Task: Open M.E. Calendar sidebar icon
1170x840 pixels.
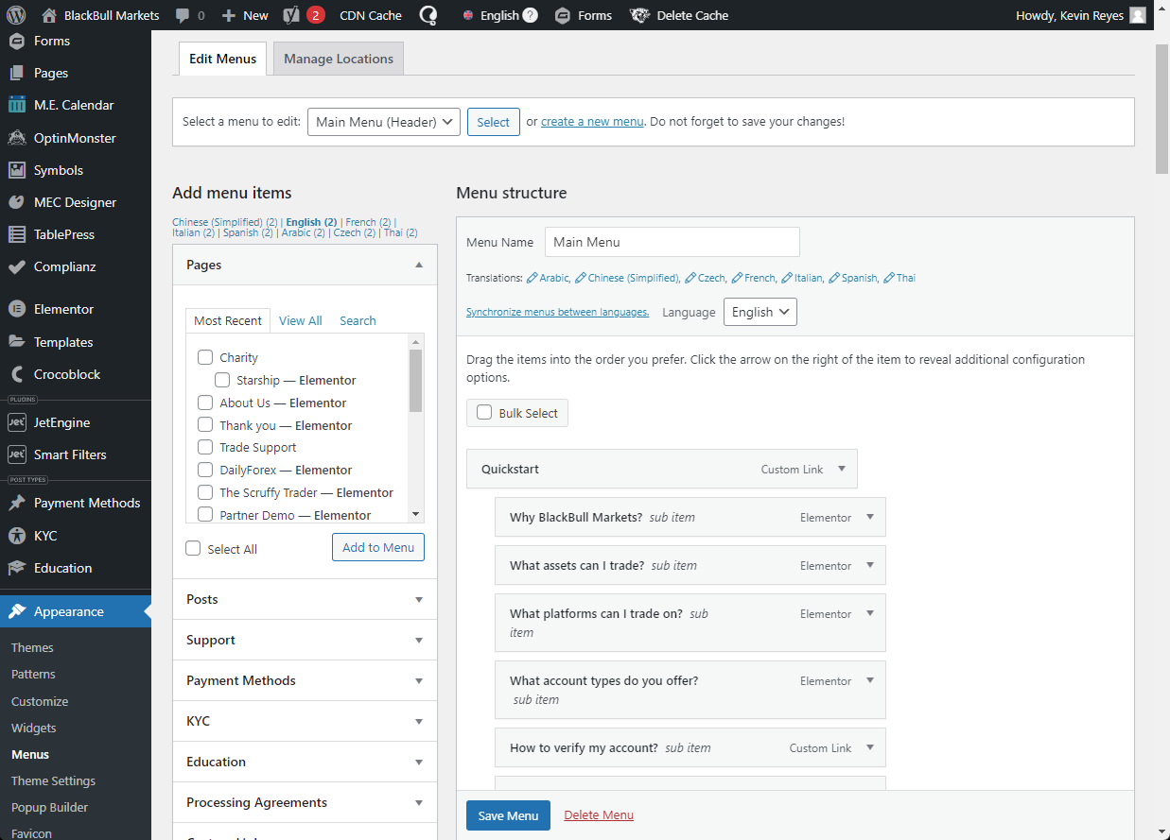Action: [16, 105]
